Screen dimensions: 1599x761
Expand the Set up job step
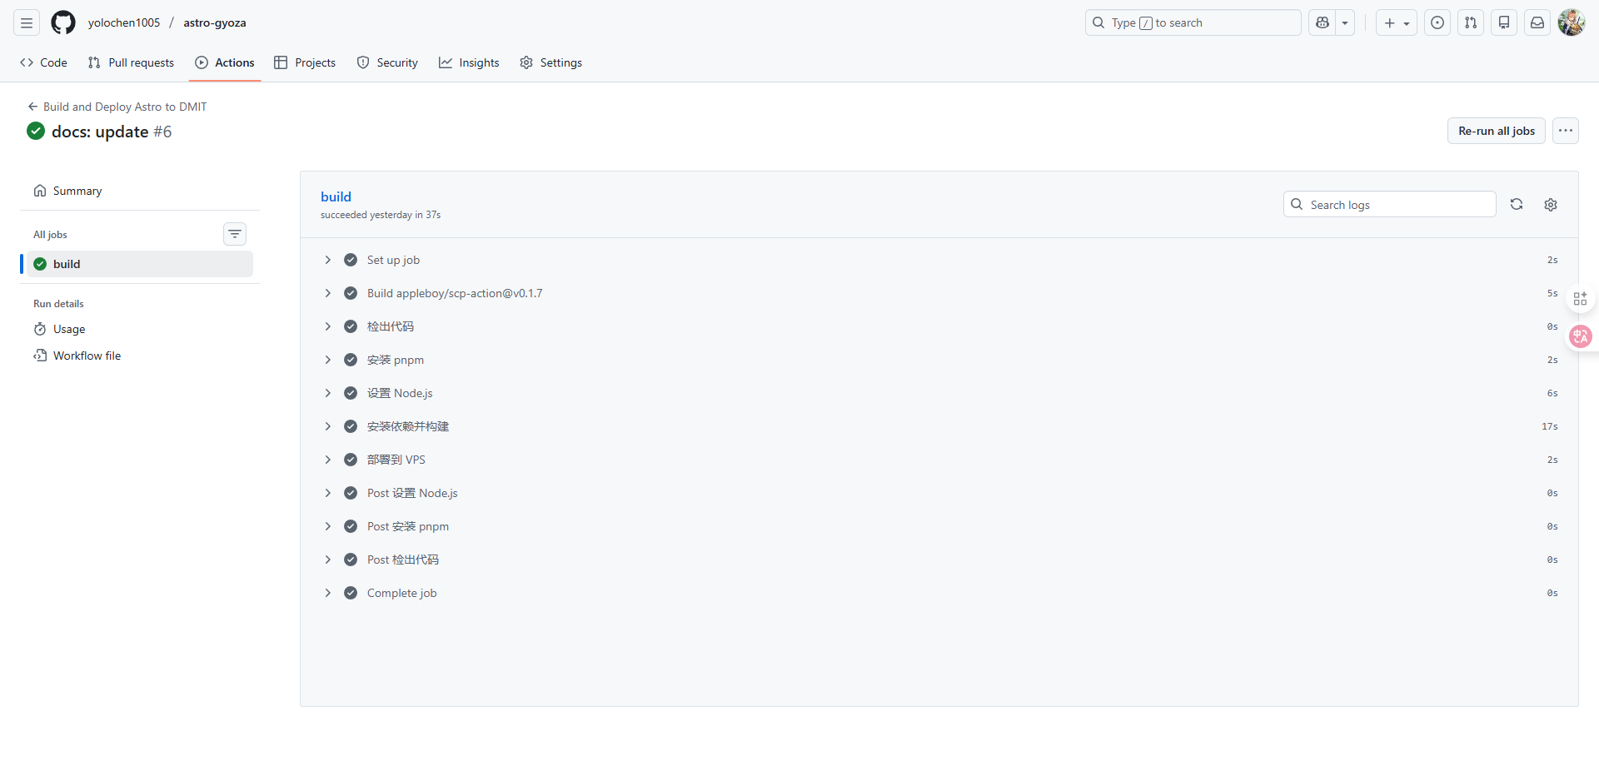point(327,260)
